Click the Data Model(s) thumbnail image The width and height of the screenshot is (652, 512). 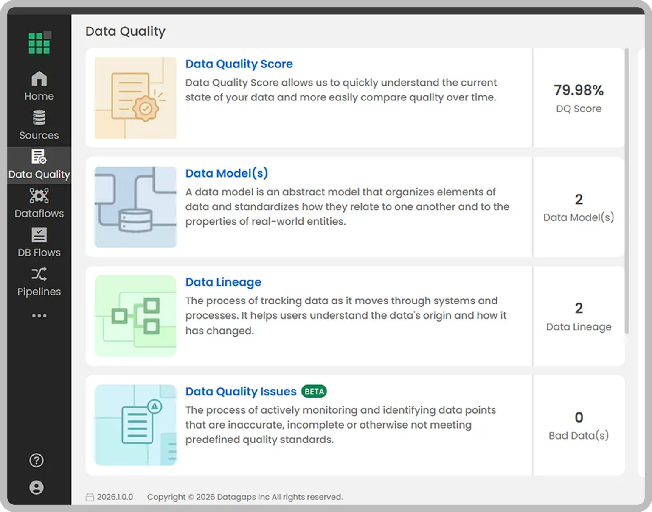135,207
